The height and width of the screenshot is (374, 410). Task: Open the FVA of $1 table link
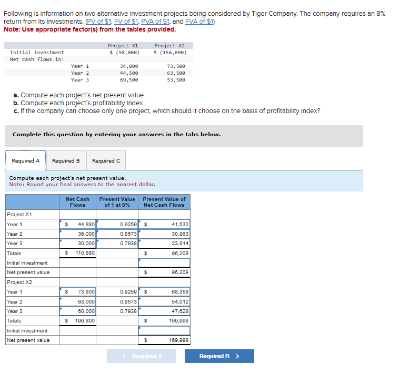coord(199,22)
